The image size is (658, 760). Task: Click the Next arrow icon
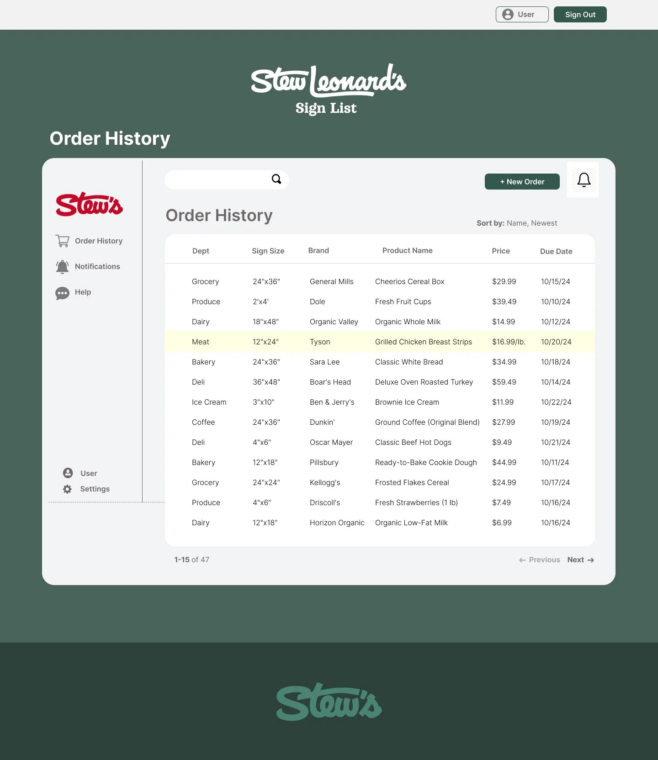(591, 560)
